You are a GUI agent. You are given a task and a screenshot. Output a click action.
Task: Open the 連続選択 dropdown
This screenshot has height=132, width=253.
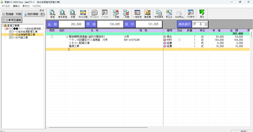tap(206, 24)
